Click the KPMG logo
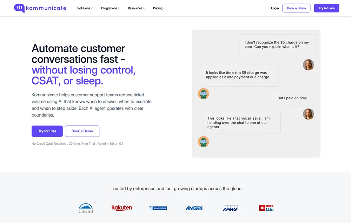 [x=230, y=208]
